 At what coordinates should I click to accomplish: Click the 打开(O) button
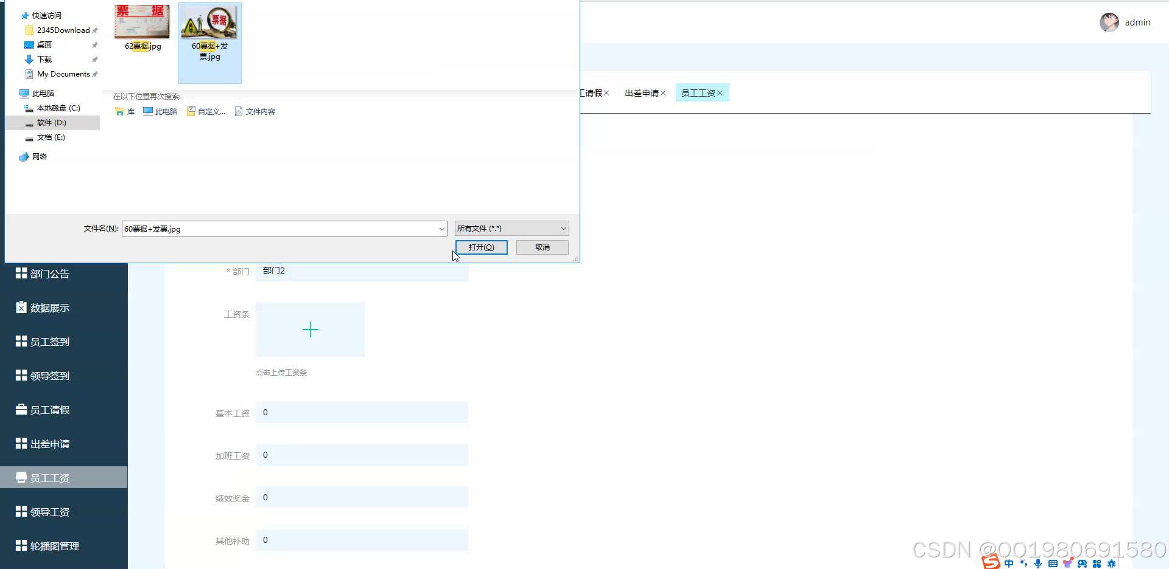coord(481,247)
